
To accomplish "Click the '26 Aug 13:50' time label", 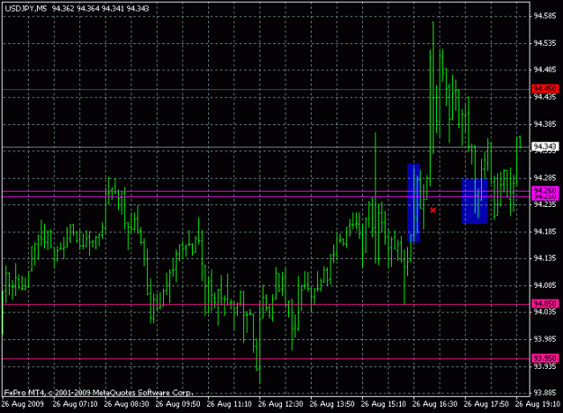I will (x=331, y=404).
